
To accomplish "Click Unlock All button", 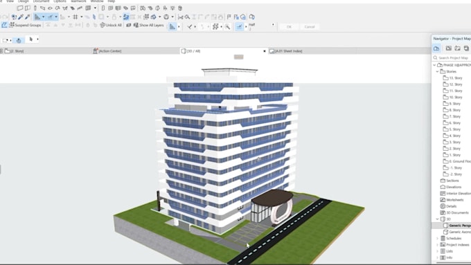I will coord(111,25).
